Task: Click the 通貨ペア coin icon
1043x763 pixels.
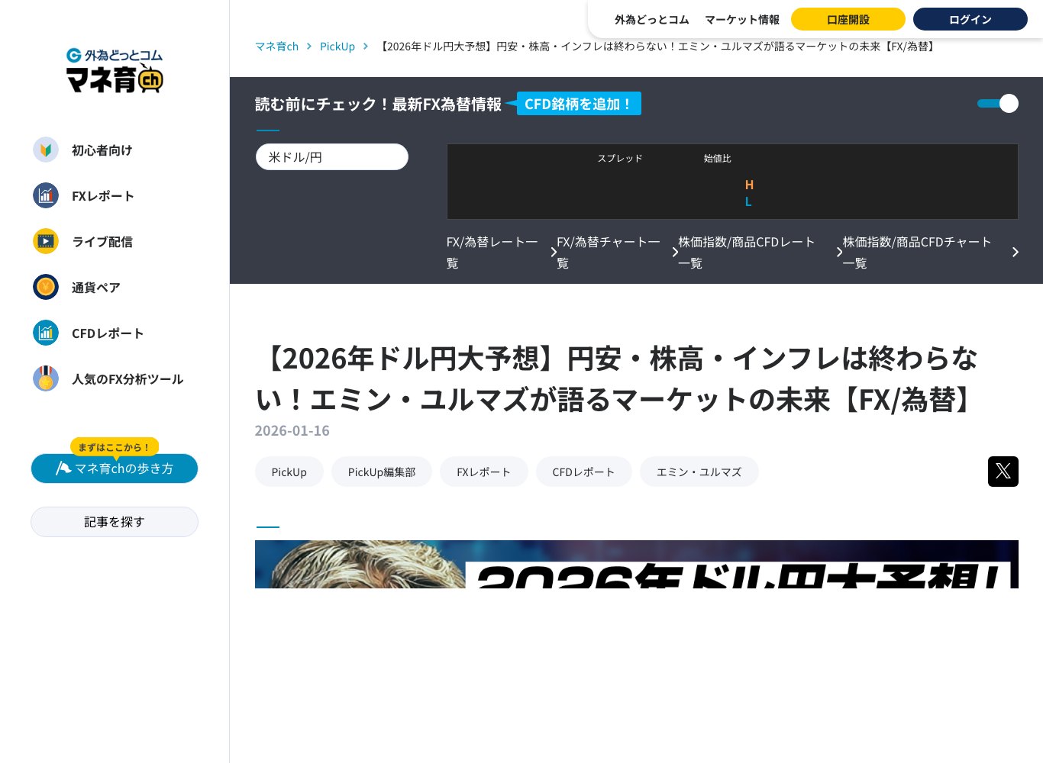Action: pos(46,287)
